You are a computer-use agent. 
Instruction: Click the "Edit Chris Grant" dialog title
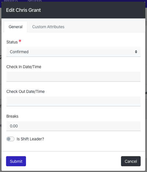click(23, 10)
